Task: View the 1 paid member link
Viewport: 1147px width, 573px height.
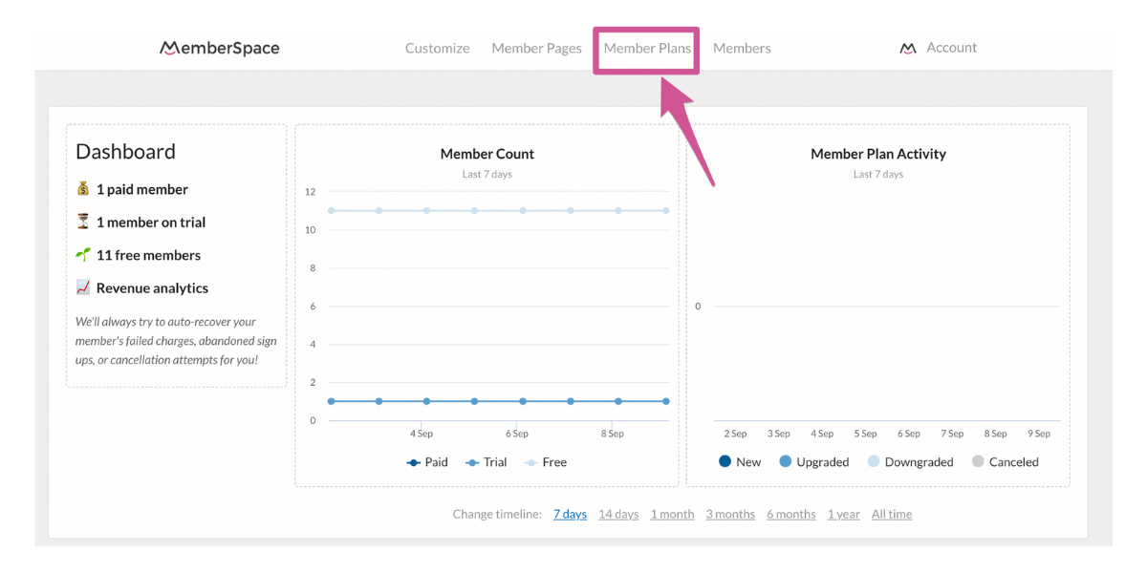Action: pyautogui.click(x=142, y=189)
